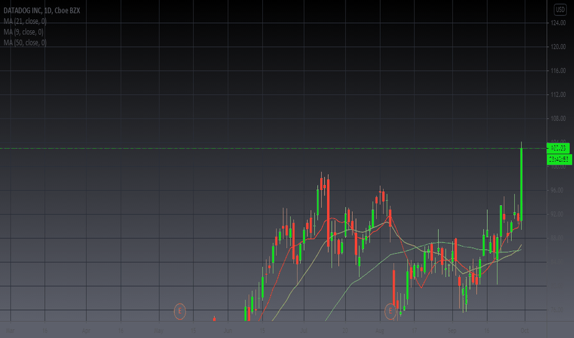The height and width of the screenshot is (338, 574).
Task: Click the 108.00 price axis label
Action: (x=558, y=119)
